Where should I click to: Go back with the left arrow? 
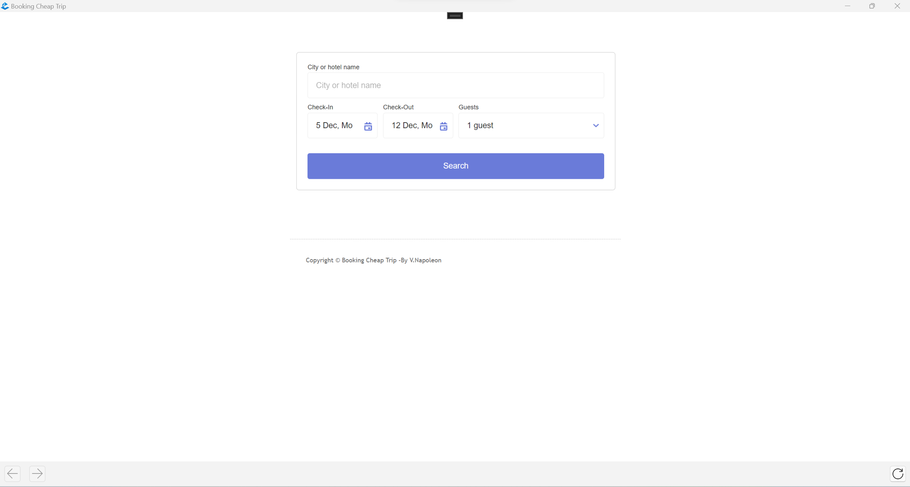point(12,473)
